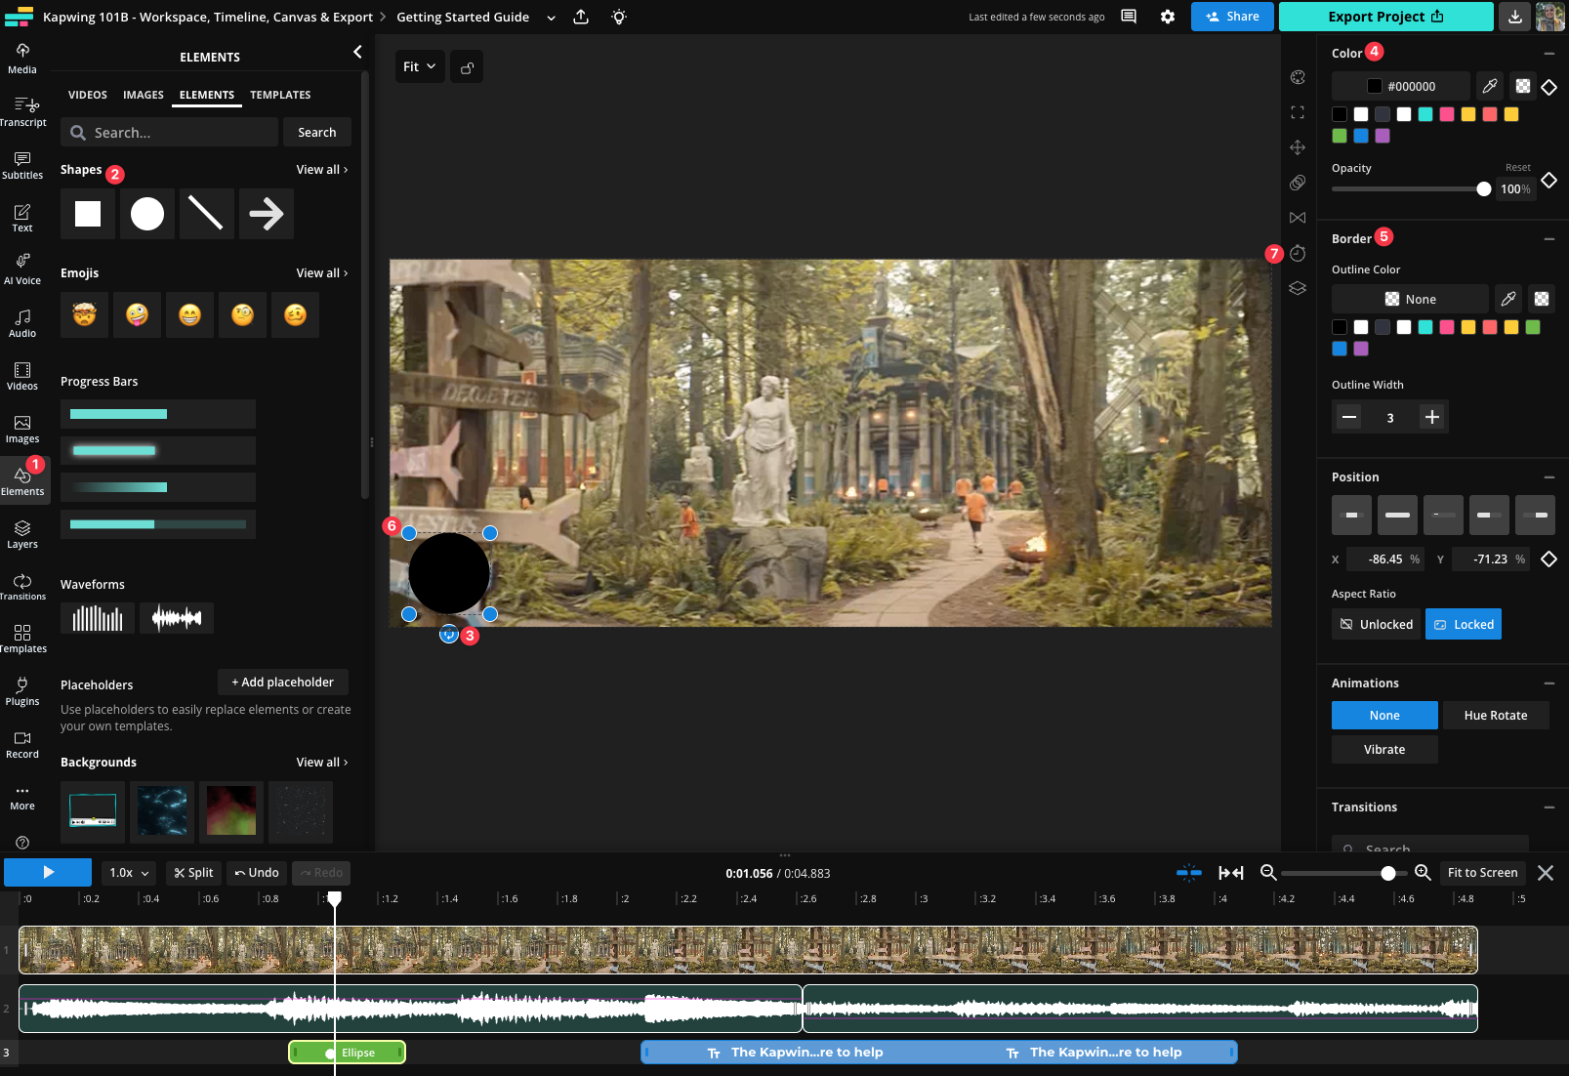Switch to the Templates tab in Elements

point(280,95)
